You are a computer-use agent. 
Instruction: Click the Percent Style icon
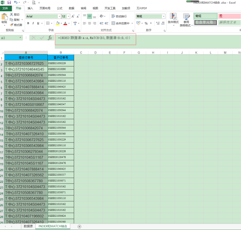click(146, 23)
